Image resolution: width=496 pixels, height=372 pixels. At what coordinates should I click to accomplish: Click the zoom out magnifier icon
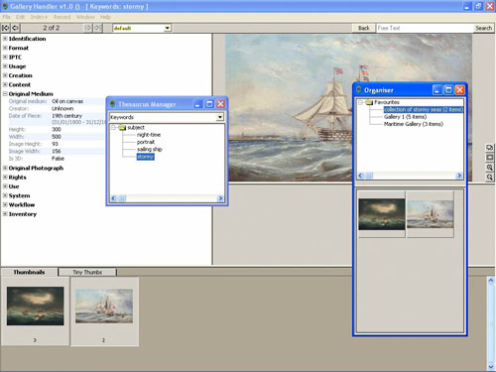tap(490, 178)
